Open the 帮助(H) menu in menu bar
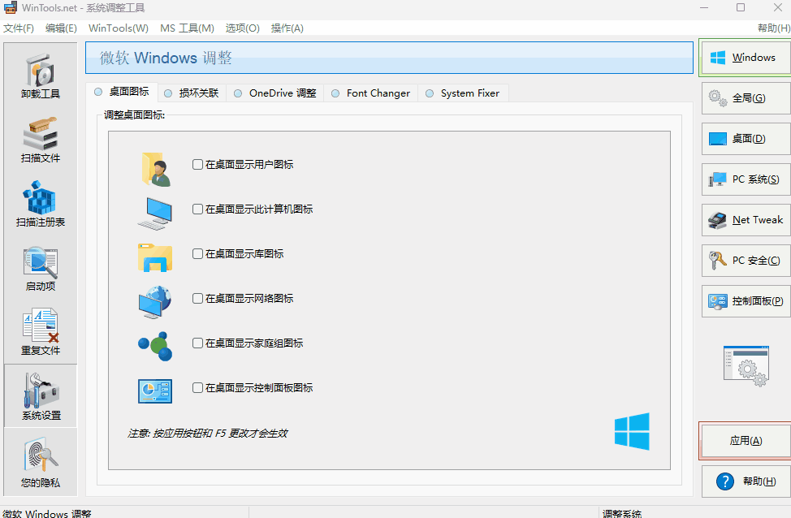This screenshot has width=791, height=518. 774,28
